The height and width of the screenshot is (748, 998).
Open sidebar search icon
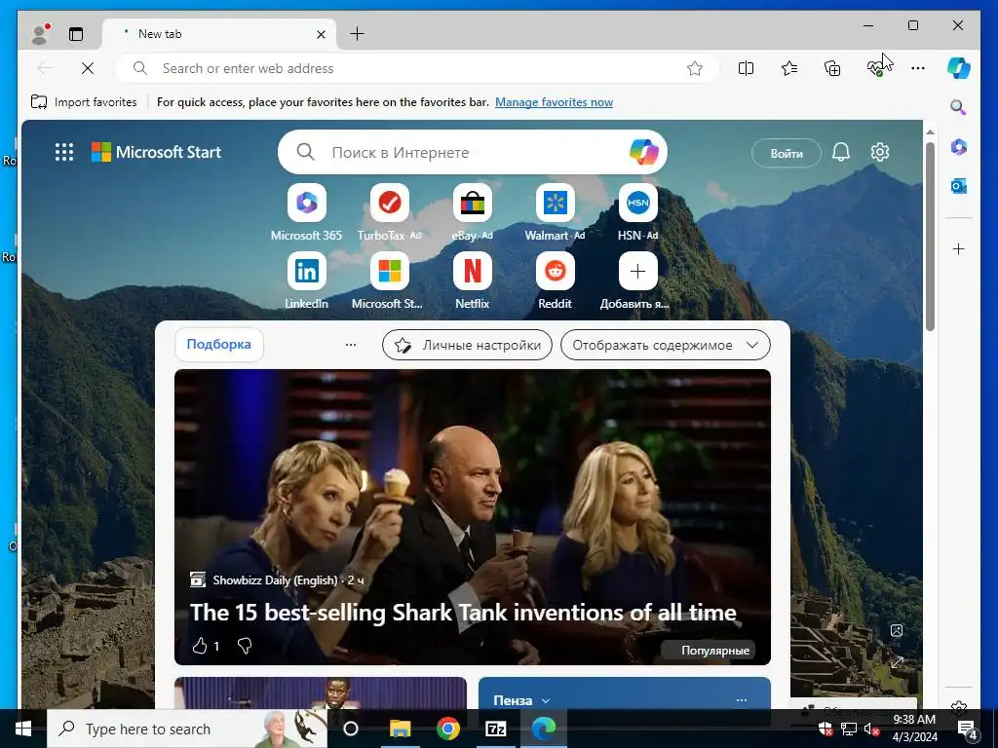point(959,107)
